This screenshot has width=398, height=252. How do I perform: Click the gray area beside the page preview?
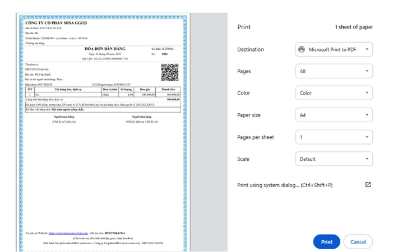(209, 132)
